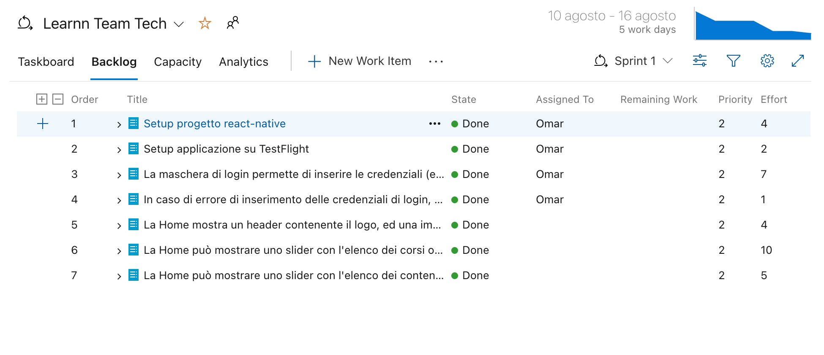
Task: Open backlog settings gear icon
Action: tap(767, 61)
